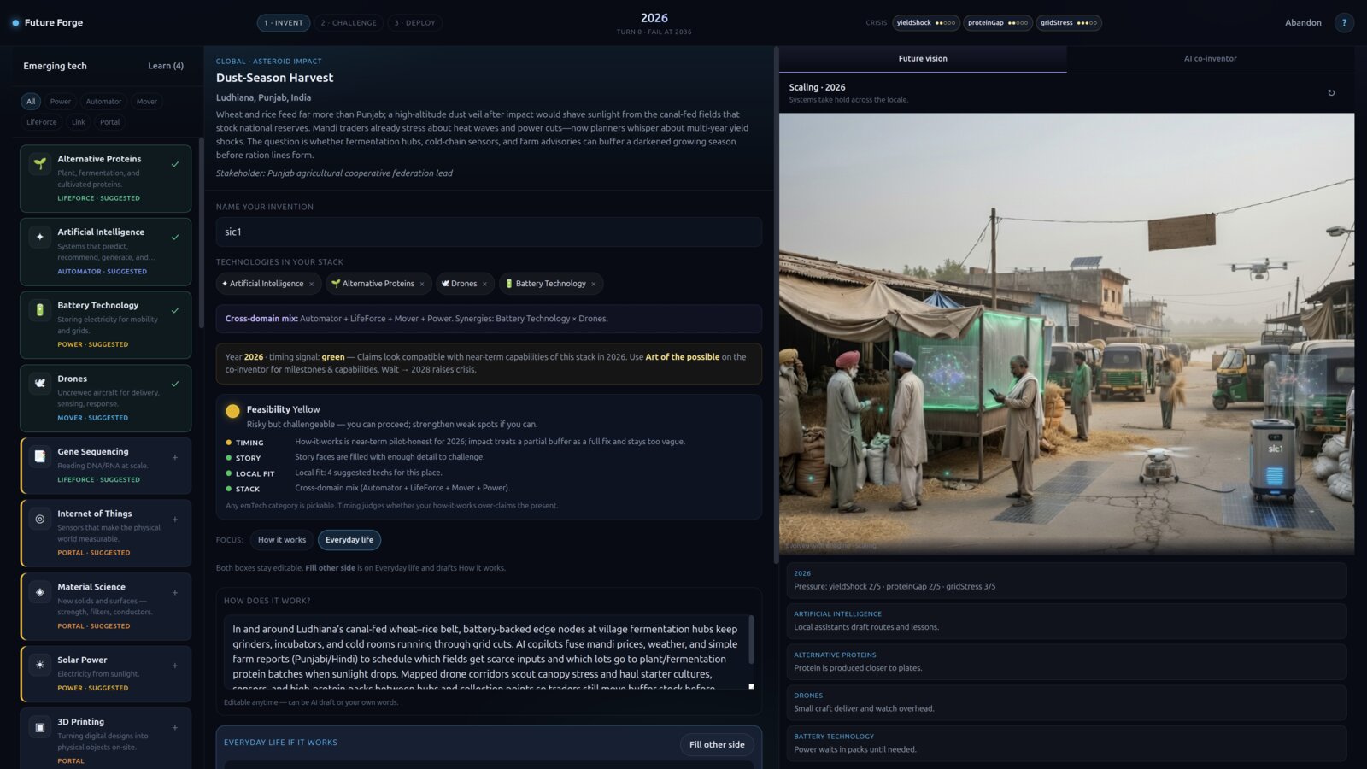Image resolution: width=1367 pixels, height=769 pixels.
Task: Remove Drones chip from stack
Action: coord(484,284)
